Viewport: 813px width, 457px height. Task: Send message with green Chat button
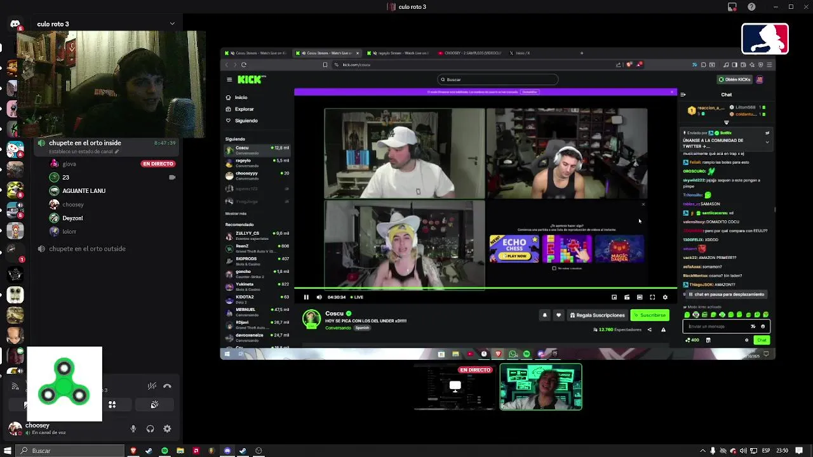(x=762, y=340)
